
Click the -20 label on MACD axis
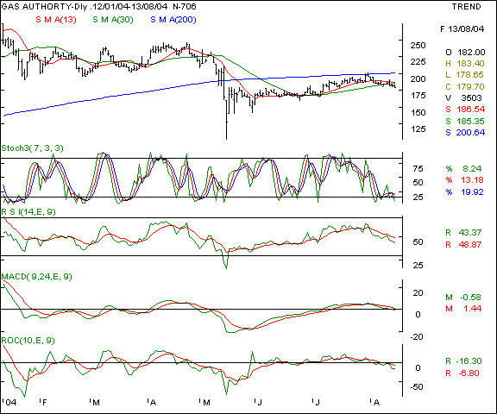pyautogui.click(x=417, y=336)
